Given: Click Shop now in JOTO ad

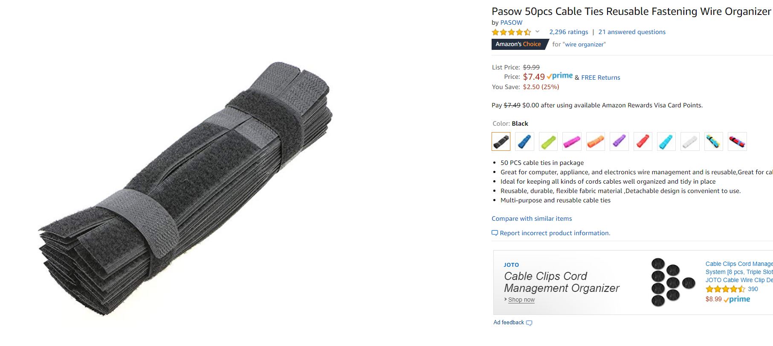Looking at the screenshot, I should click(521, 300).
